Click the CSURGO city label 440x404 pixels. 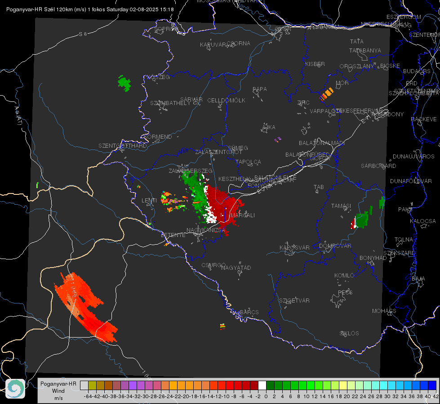[x=213, y=265]
